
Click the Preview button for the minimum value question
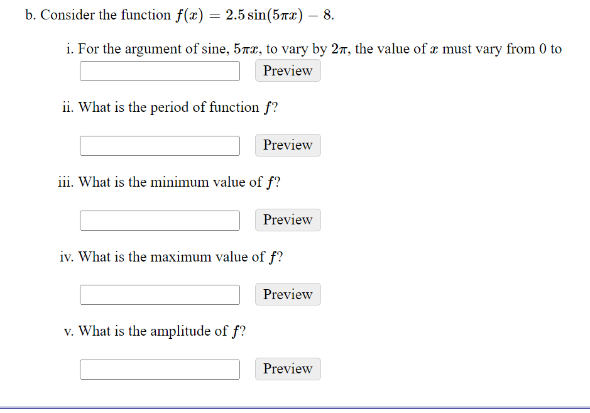[x=287, y=220]
